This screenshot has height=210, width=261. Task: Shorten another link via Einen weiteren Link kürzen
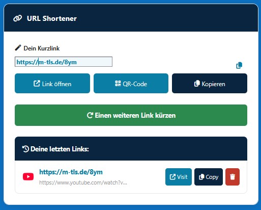(x=131, y=115)
